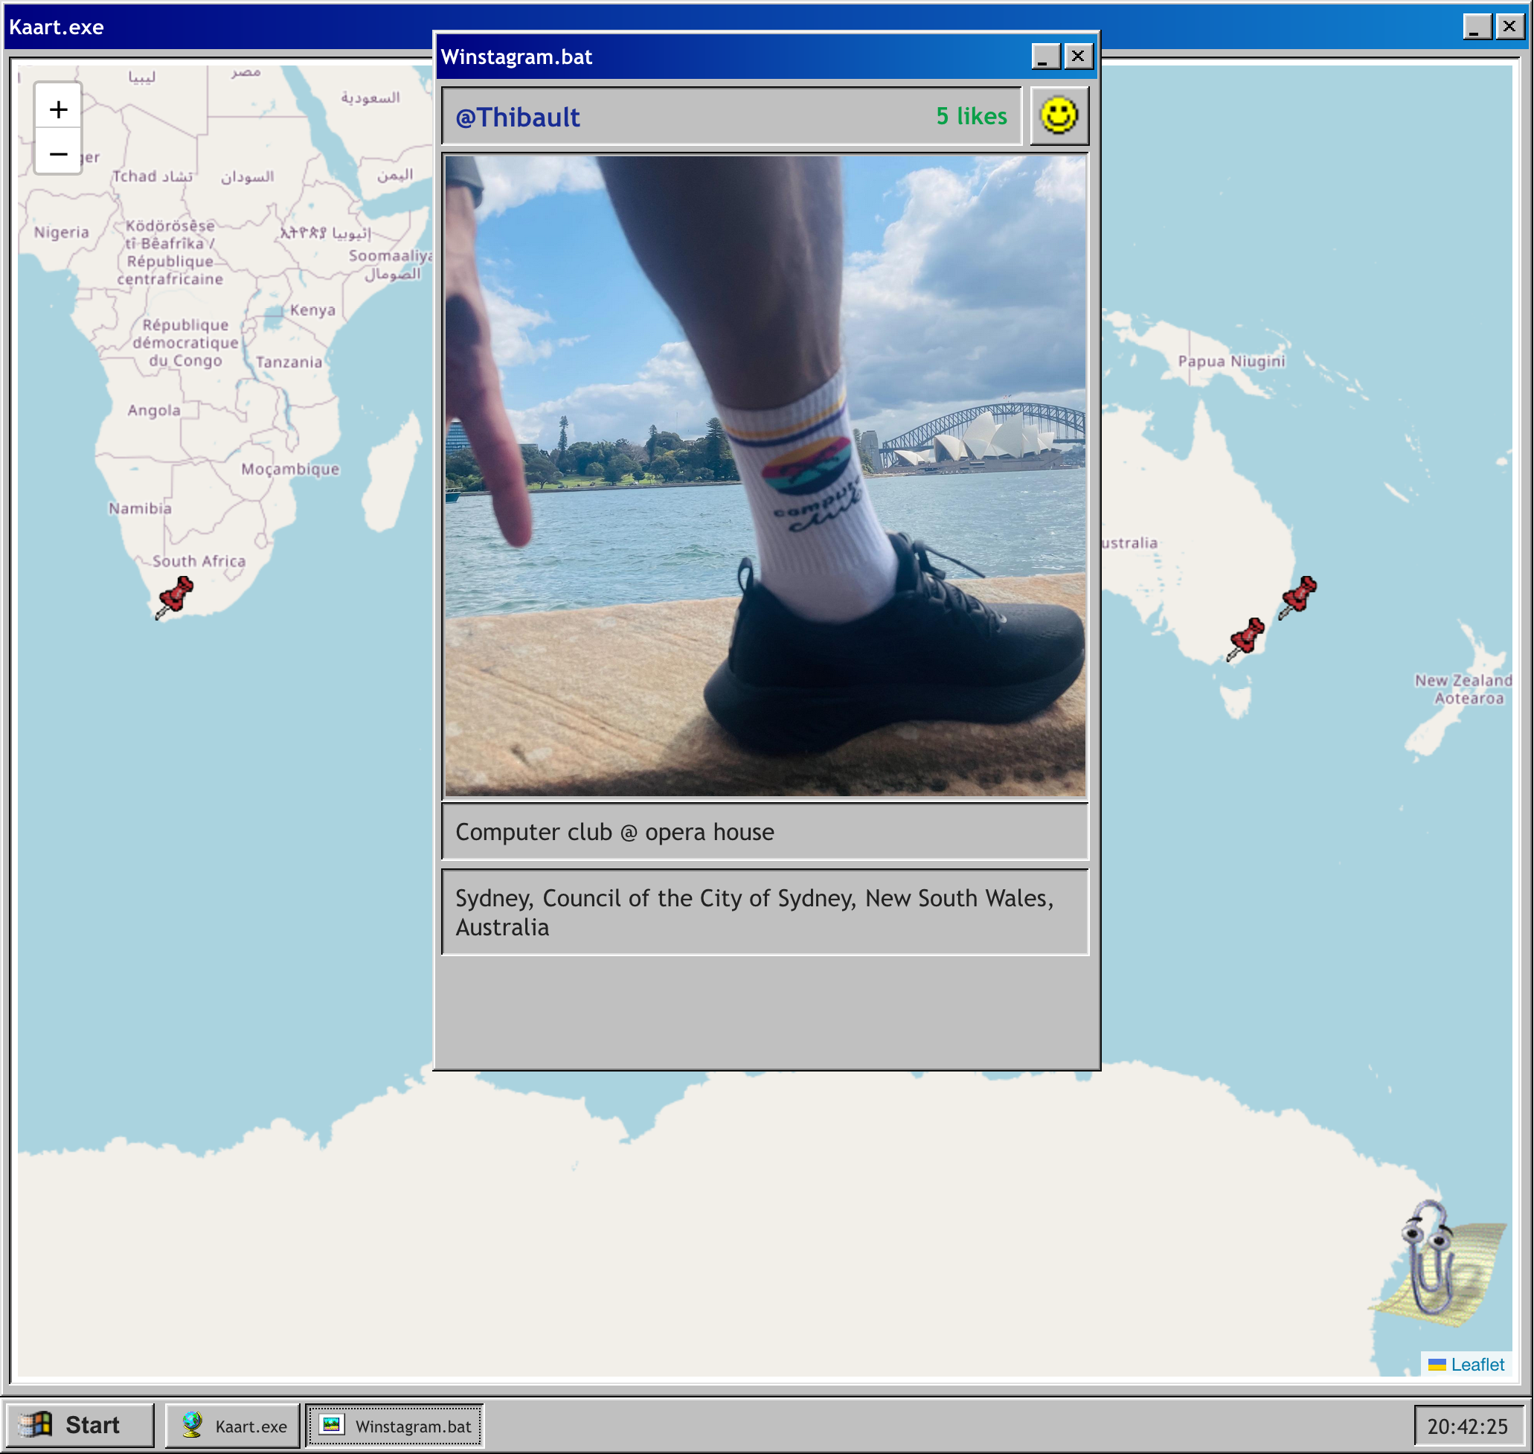This screenshot has height=1454, width=1534.
Task: Click the @Thibault username
Action: tap(518, 118)
